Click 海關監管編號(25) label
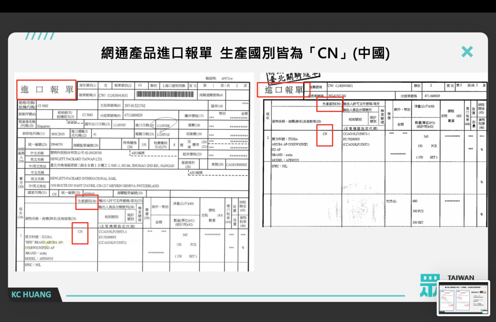The height and width of the screenshot is (322, 496). [x=86, y=145]
